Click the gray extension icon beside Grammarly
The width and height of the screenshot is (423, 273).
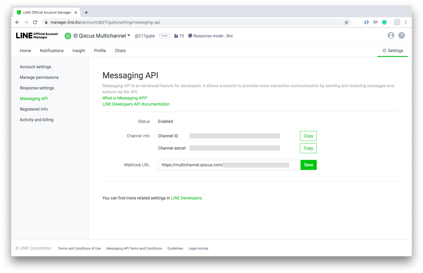pos(375,22)
